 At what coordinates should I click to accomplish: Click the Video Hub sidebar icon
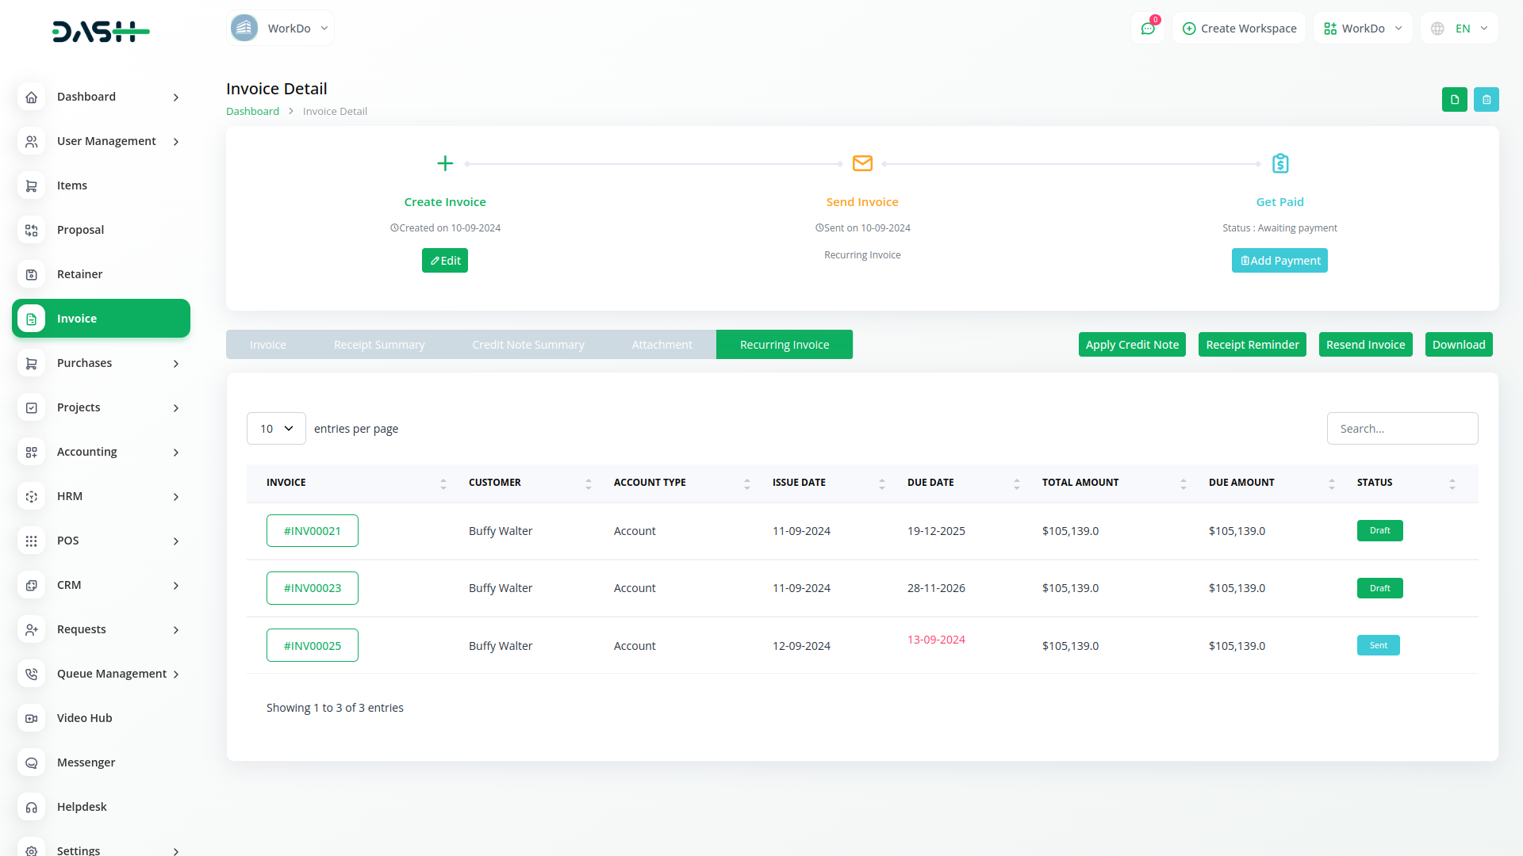(x=32, y=718)
